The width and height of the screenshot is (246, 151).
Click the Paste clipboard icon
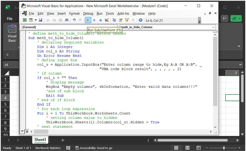point(61,20)
